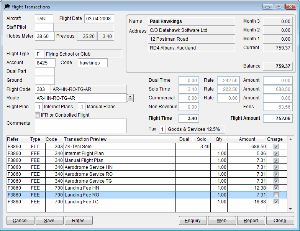Click the Fees field 63.56

[278, 107]
